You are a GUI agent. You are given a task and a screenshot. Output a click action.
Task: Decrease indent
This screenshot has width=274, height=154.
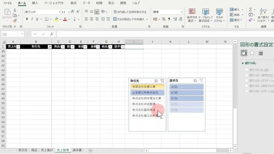point(103,19)
